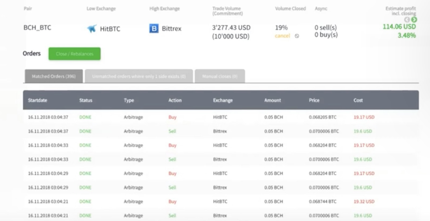Click the 114.06 USD estimate profit value
The width and height of the screenshot is (430, 221).
click(x=399, y=27)
